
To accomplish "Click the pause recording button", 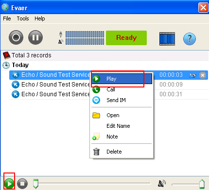I will (x=35, y=37).
